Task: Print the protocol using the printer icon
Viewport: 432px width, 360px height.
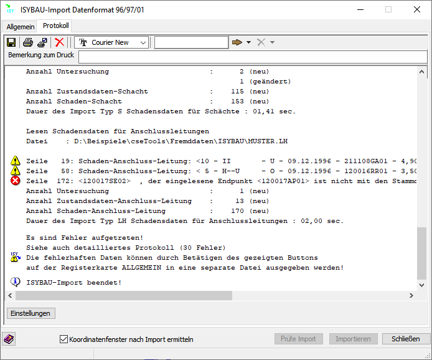Action: [x=28, y=42]
